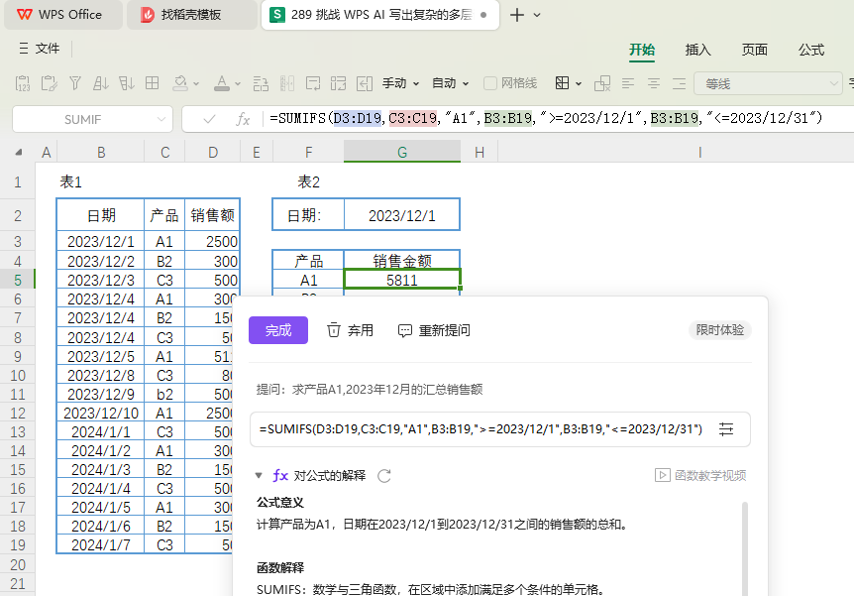This screenshot has width=854, height=596.
Task: Click the AI-generated SUMIFS formula box
Action: (500, 429)
